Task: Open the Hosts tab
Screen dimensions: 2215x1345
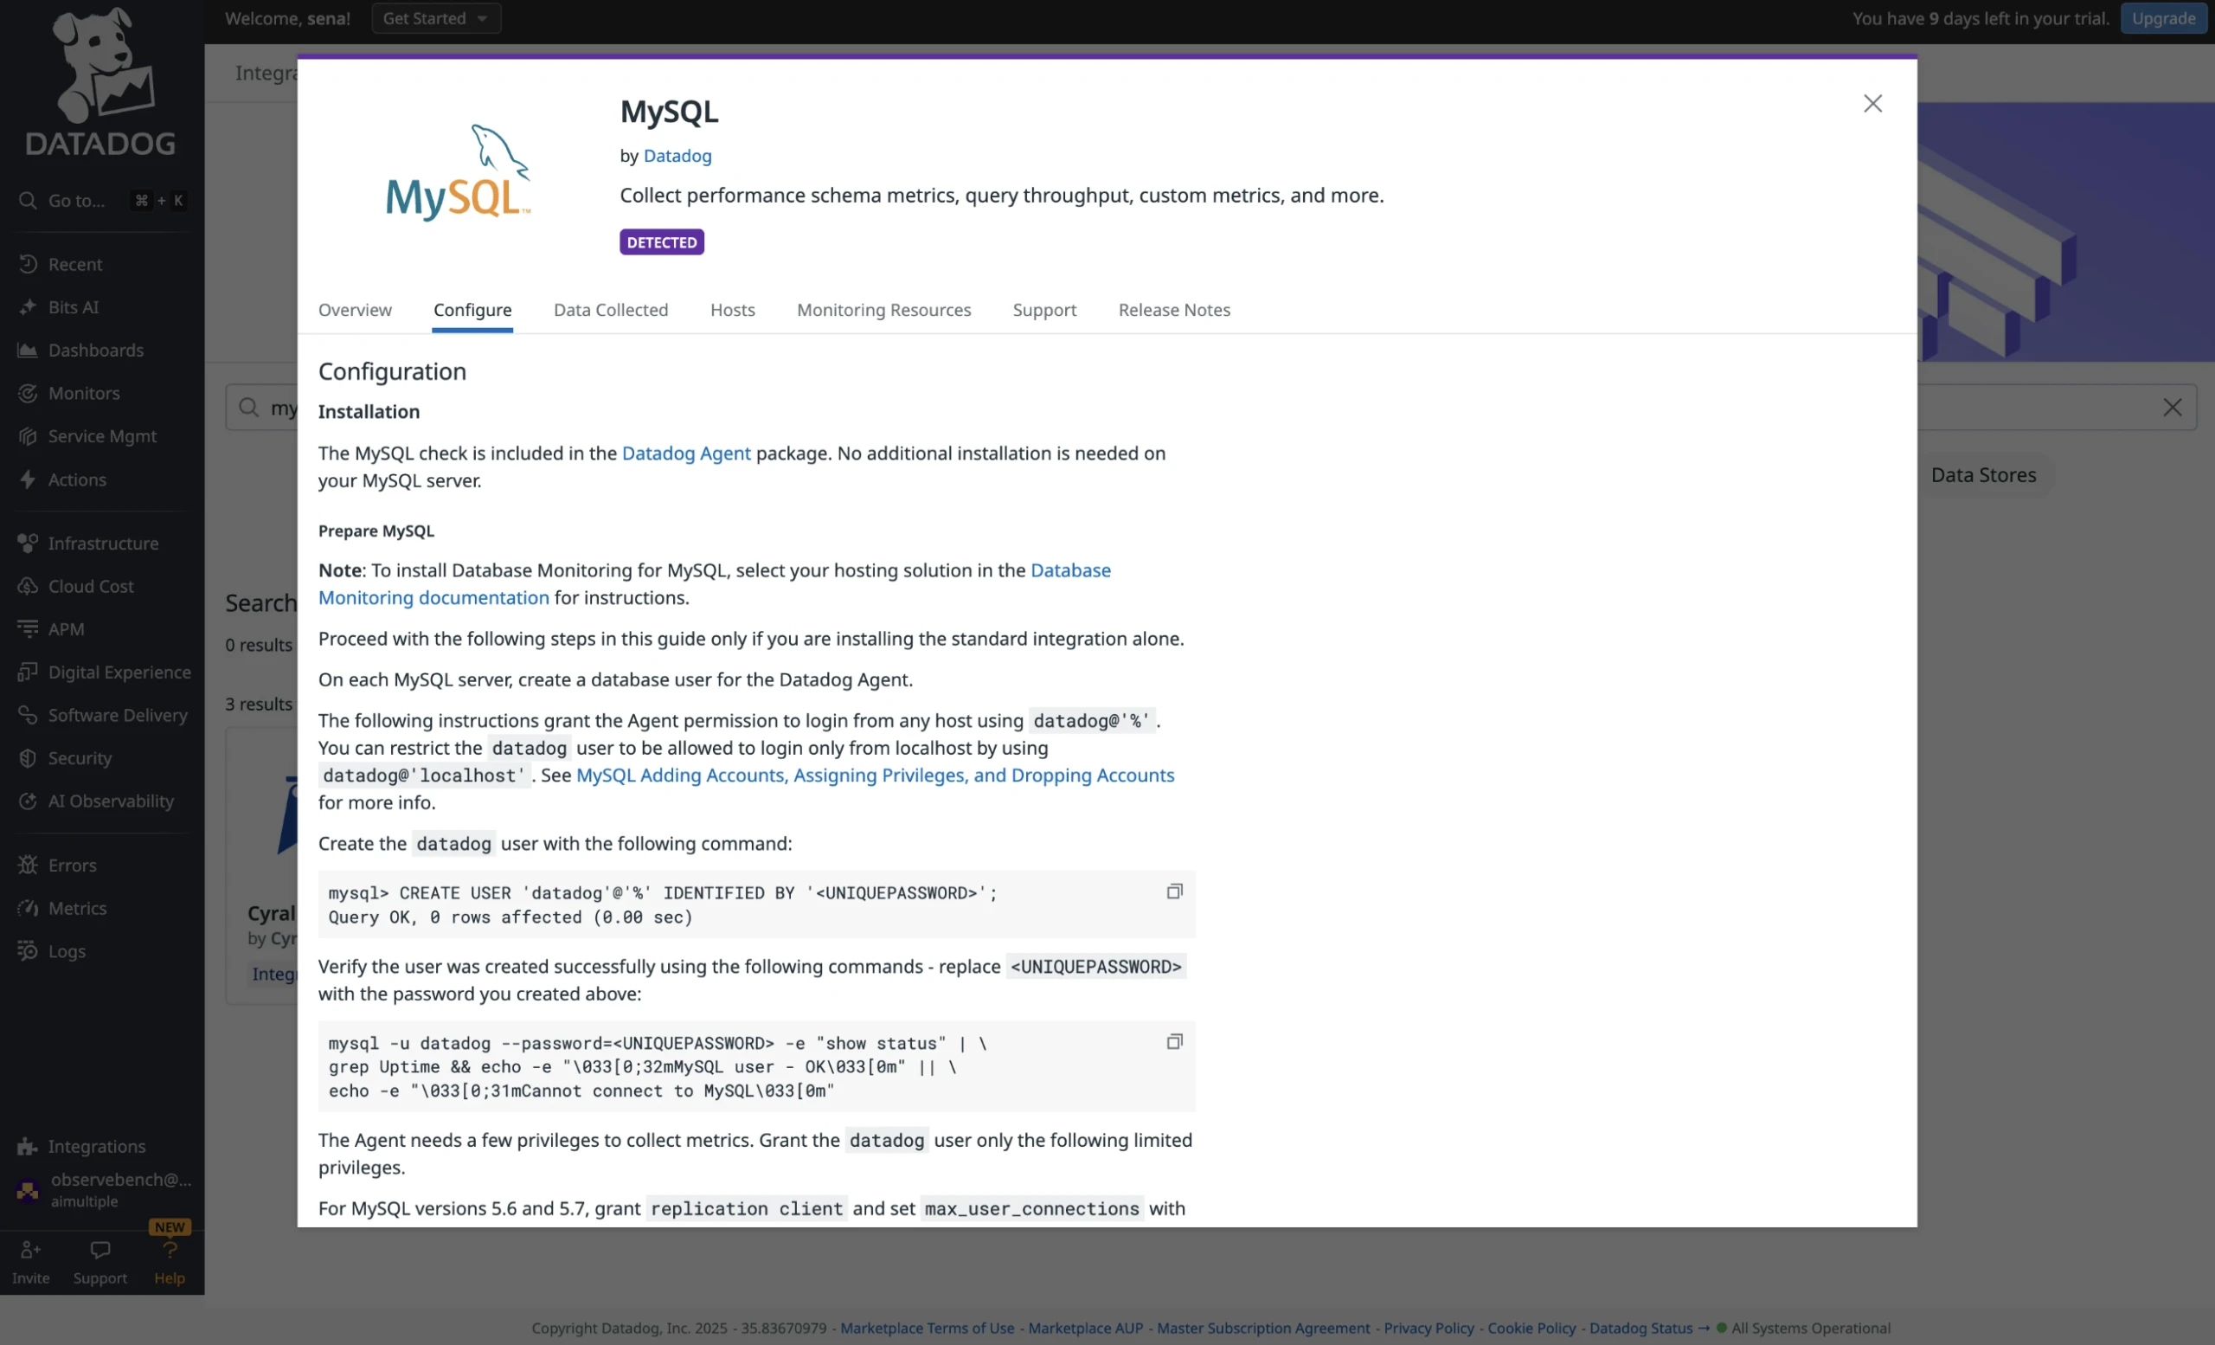Action: (732, 310)
